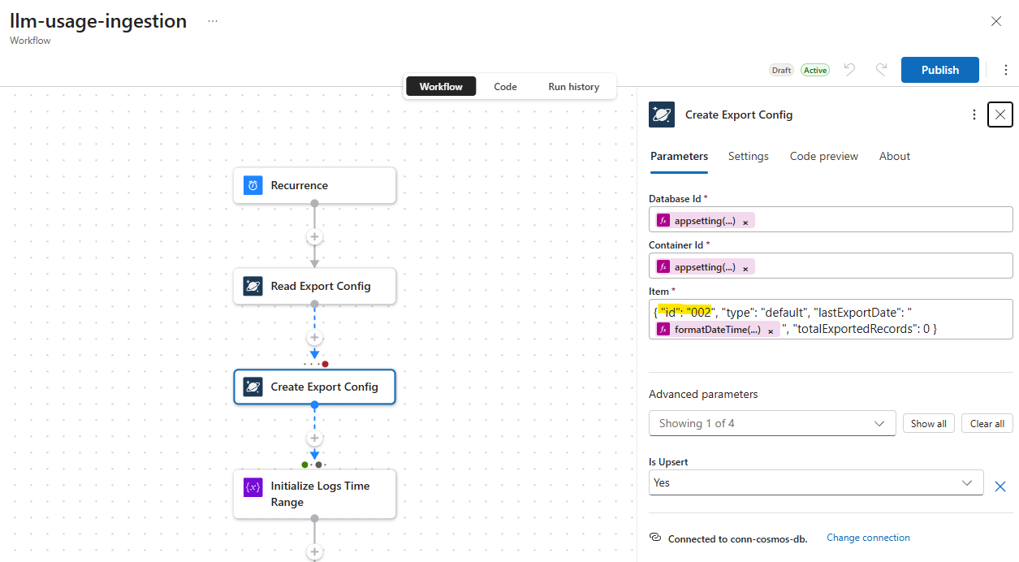Click the Change connection link
This screenshot has width=1019, height=562.
click(x=868, y=538)
